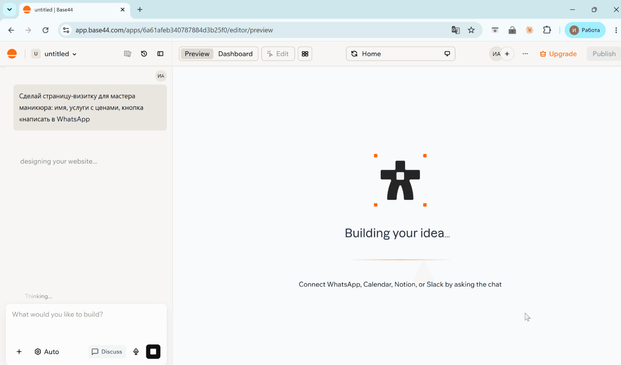
Task: Select the untitled | Base44 browser tab
Action: [75, 10]
